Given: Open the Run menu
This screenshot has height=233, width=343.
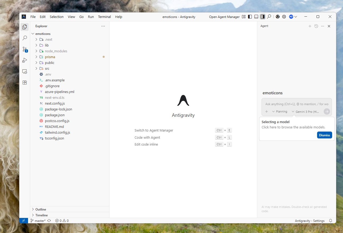Looking at the screenshot, I should click(91, 17).
